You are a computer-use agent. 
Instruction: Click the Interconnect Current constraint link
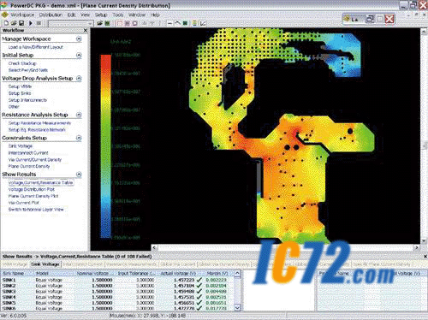tap(28, 153)
